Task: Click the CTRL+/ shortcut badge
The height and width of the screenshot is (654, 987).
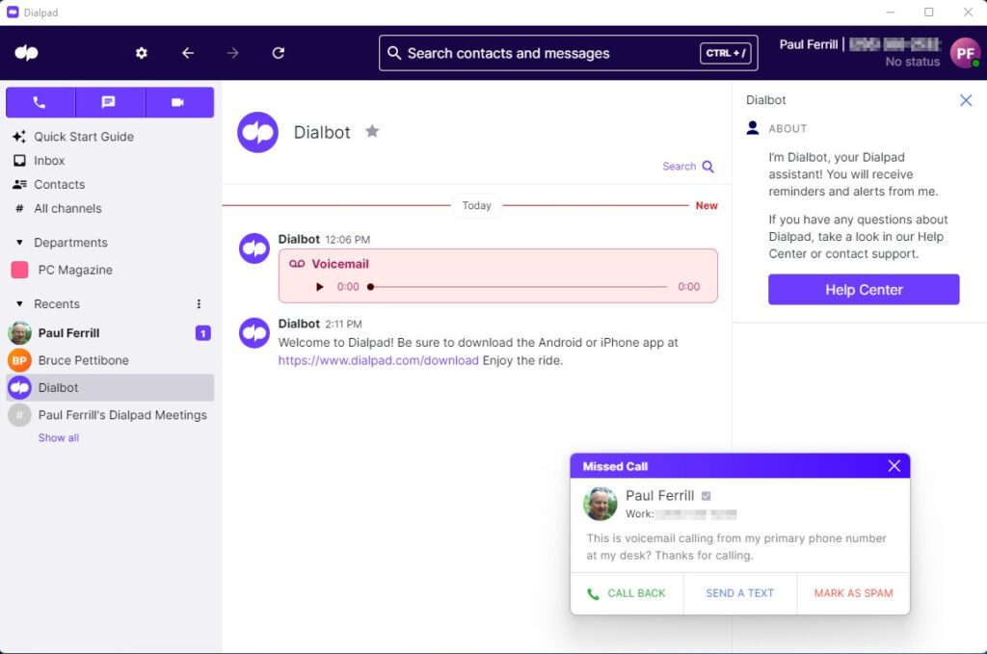Action: coord(725,53)
